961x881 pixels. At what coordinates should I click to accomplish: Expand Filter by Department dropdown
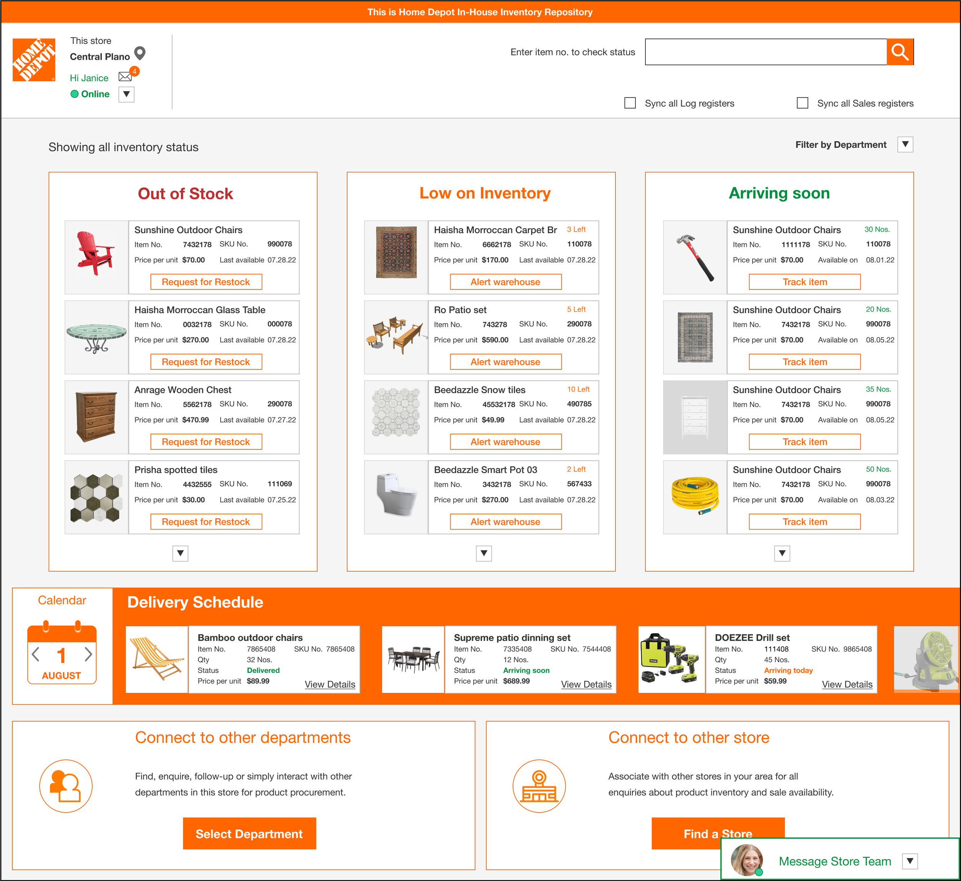pos(905,144)
